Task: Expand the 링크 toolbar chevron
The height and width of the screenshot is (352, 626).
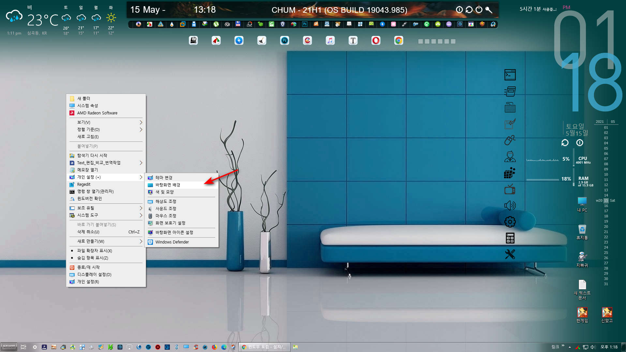Action: tap(563, 346)
